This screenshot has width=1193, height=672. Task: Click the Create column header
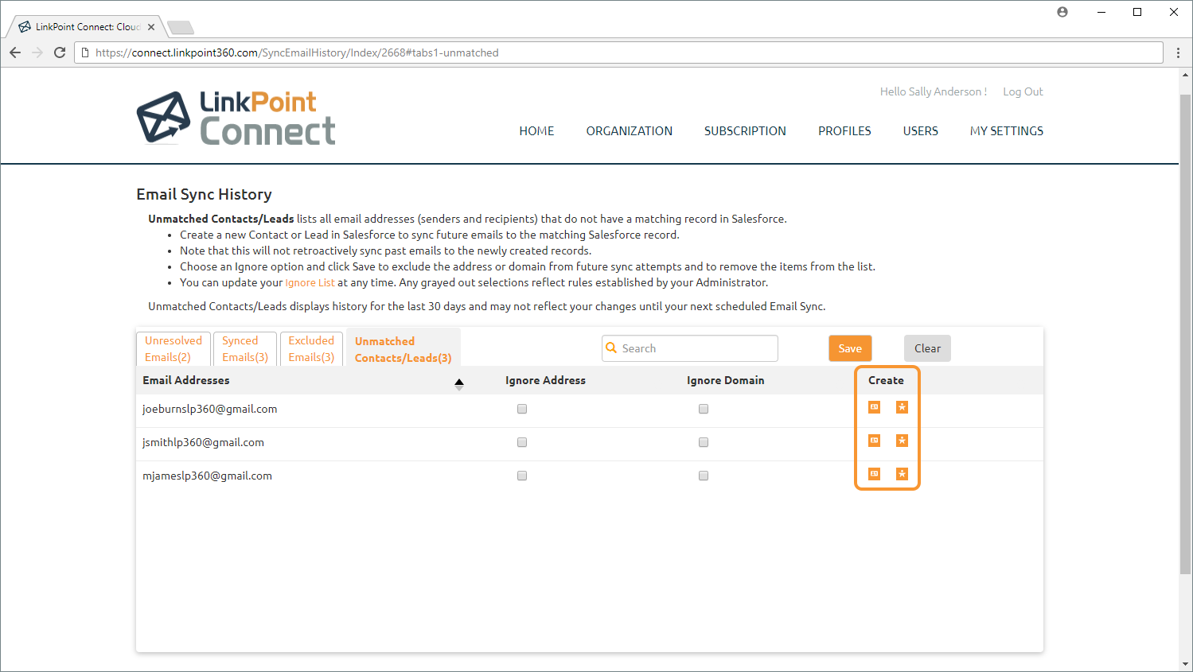pyautogui.click(x=886, y=380)
